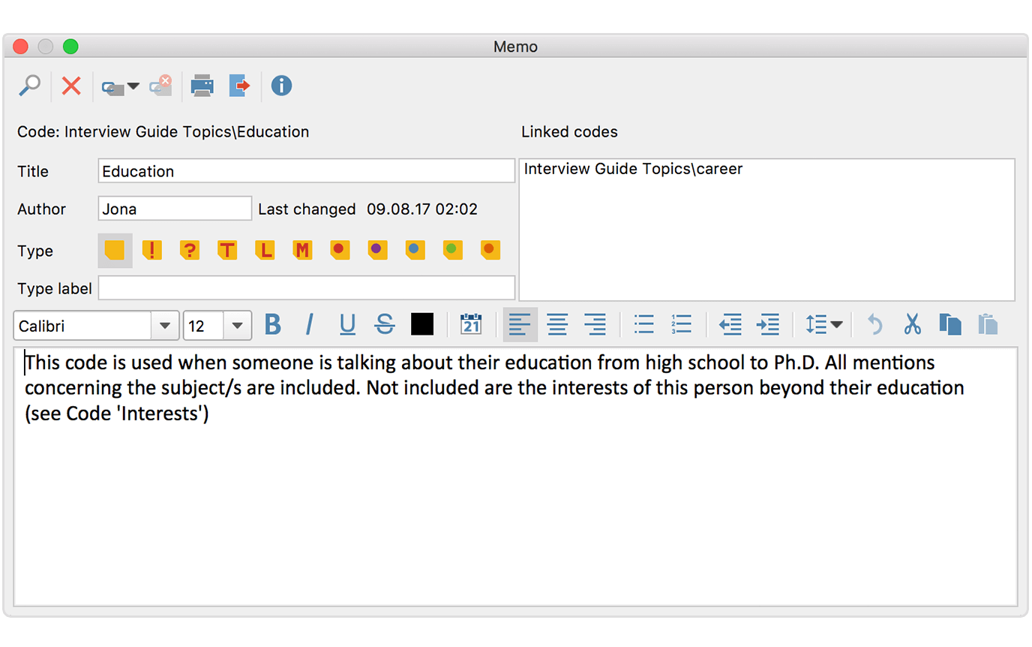Select the exclamation mark memo type
The height and width of the screenshot is (647, 1032).
click(152, 250)
